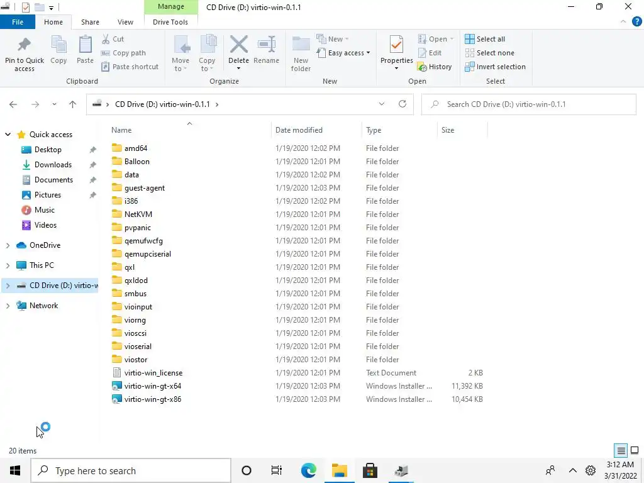Switch to the Share ribbon tab
This screenshot has width=644, height=483.
click(x=90, y=22)
